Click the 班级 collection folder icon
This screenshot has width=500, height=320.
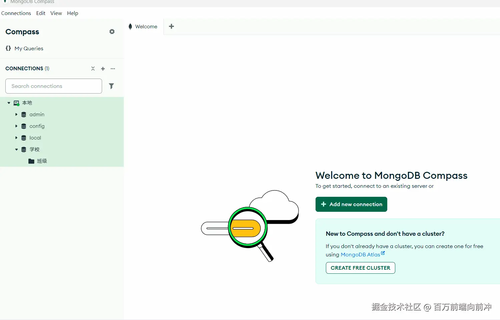pyautogui.click(x=31, y=161)
